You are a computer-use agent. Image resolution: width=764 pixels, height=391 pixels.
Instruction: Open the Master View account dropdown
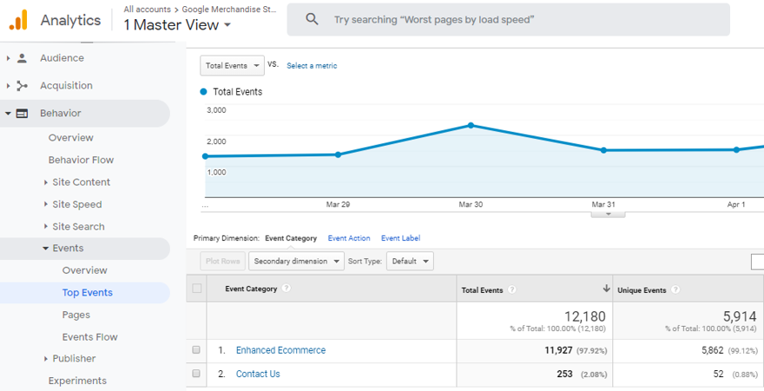[x=177, y=25]
